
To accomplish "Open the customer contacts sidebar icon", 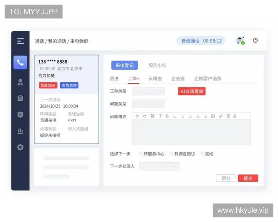I will (x=20, y=82).
